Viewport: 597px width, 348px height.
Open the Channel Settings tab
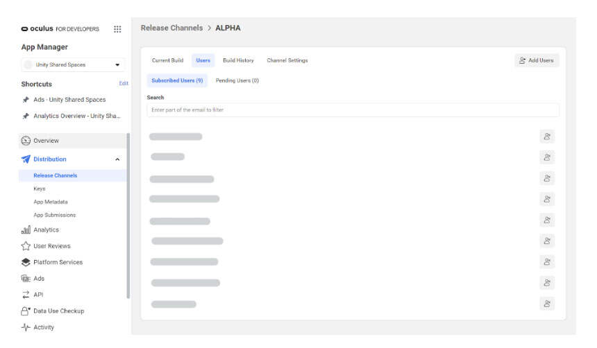(287, 60)
